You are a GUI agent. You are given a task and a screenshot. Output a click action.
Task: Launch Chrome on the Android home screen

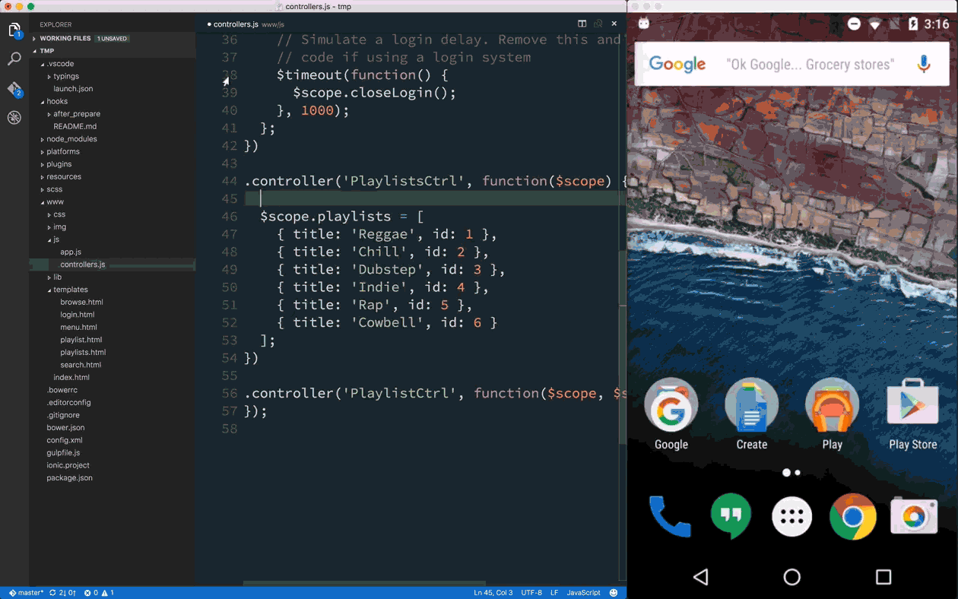[x=852, y=516]
